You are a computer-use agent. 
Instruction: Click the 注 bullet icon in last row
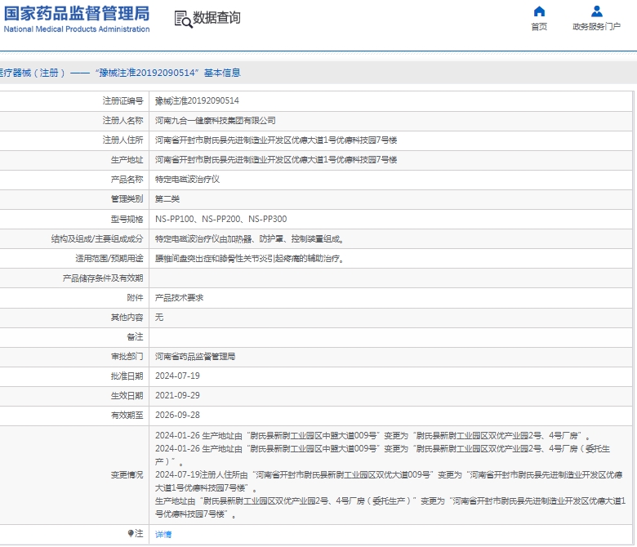131,533
